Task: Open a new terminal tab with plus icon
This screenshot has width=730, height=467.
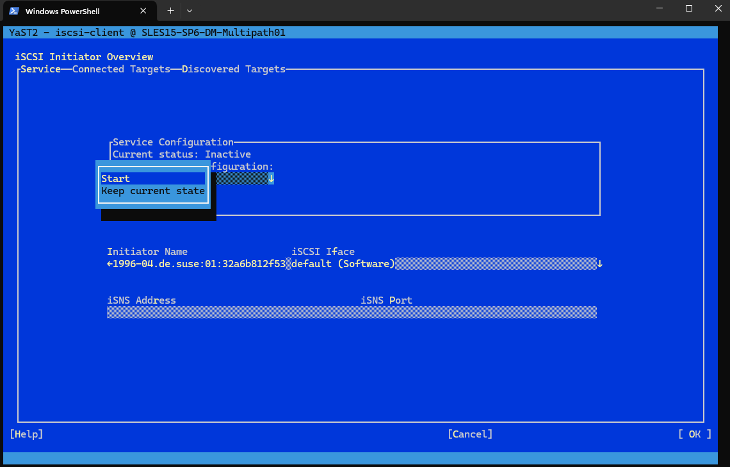Action: click(170, 10)
